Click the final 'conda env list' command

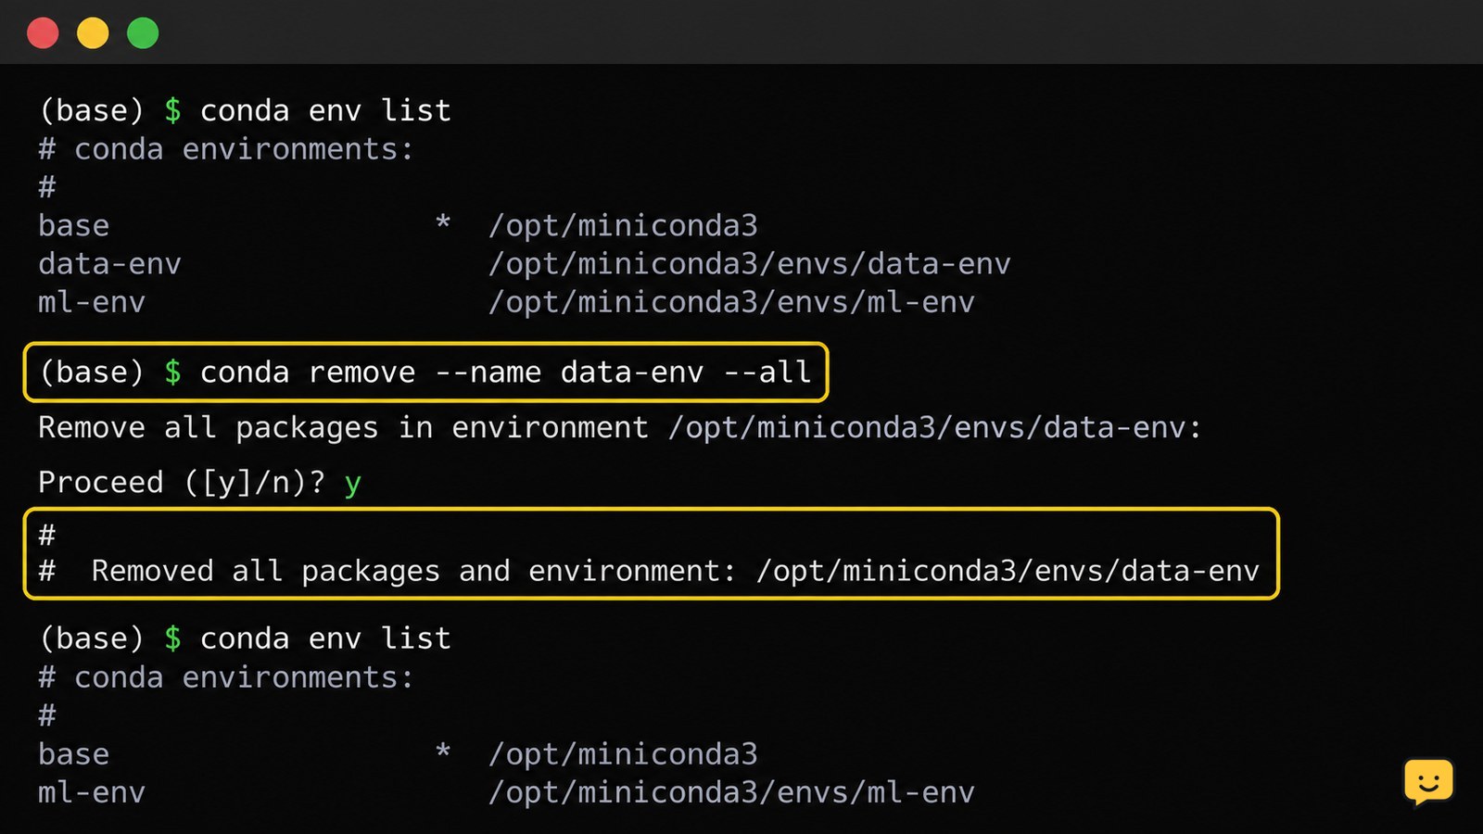[325, 638]
